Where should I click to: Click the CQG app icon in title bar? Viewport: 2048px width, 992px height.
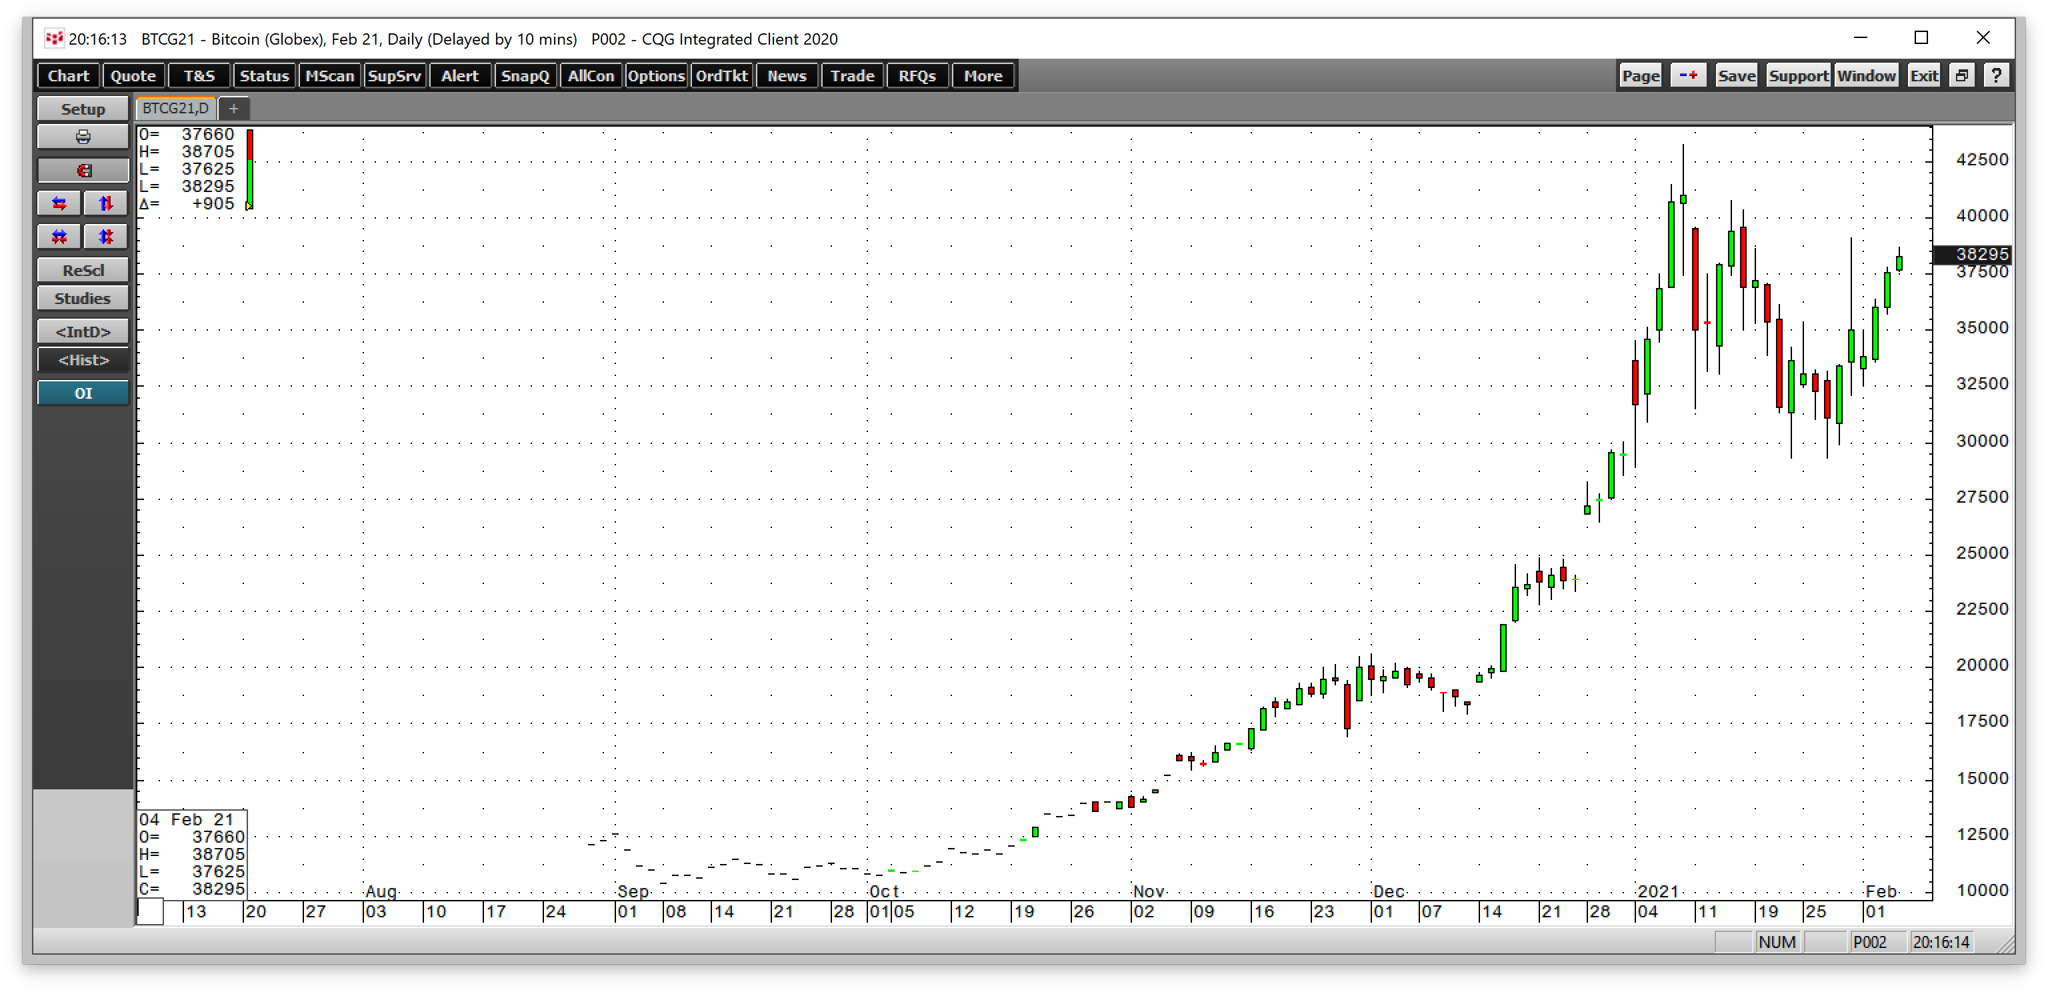coord(53,38)
